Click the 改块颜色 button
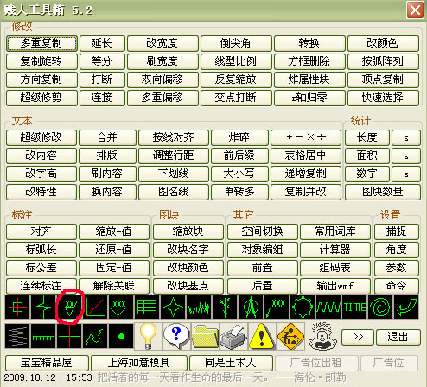This screenshot has height=387, width=427. [188, 268]
